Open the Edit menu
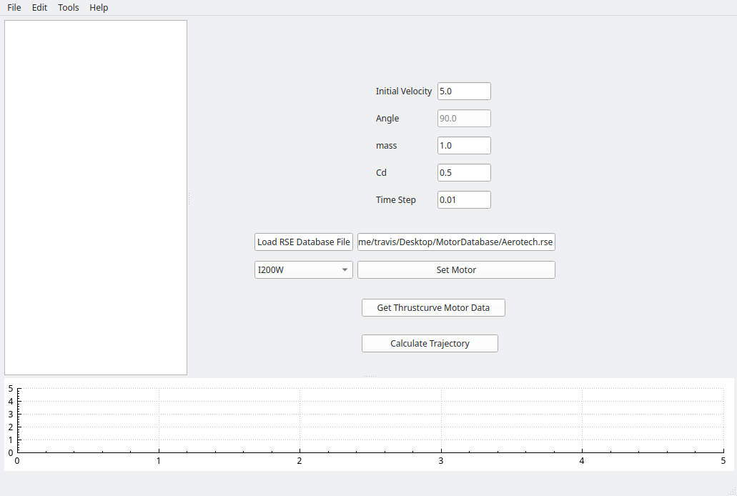This screenshot has width=737, height=496. pos(39,8)
